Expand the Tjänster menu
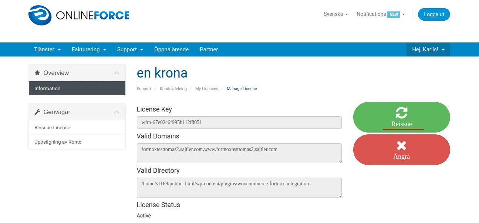 [47, 49]
